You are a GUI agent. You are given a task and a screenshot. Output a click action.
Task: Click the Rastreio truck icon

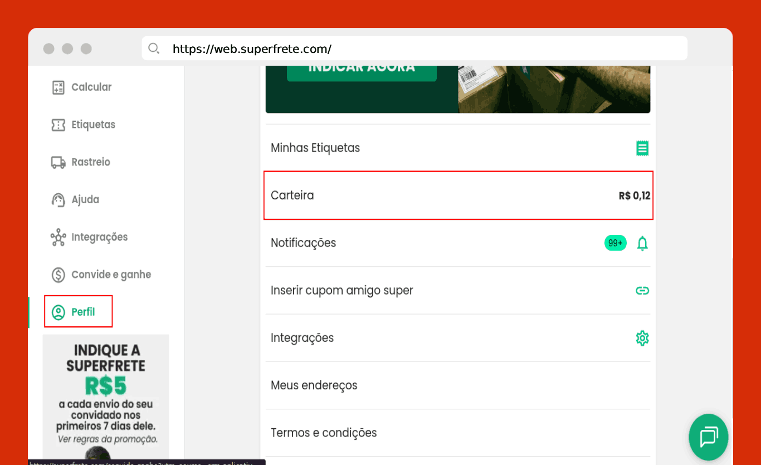click(x=58, y=162)
